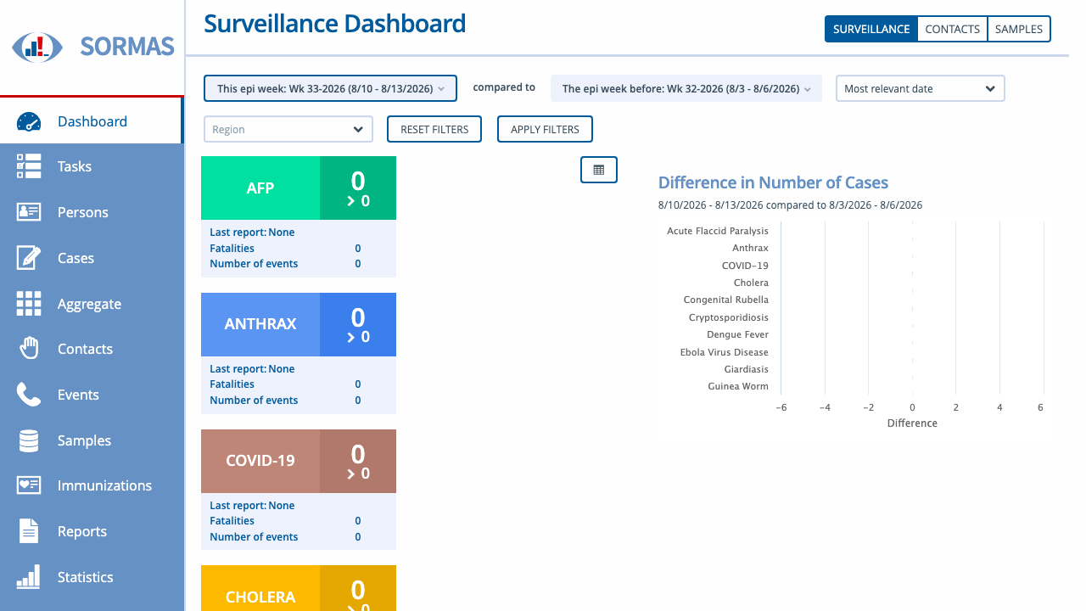Screen dimensions: 1086x611
Task: Click 'Number of events' under ANTHRAX
Action: [254, 401]
